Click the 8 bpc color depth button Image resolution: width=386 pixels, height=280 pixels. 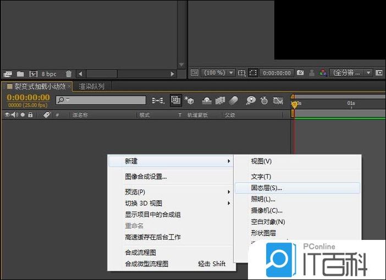pos(49,74)
